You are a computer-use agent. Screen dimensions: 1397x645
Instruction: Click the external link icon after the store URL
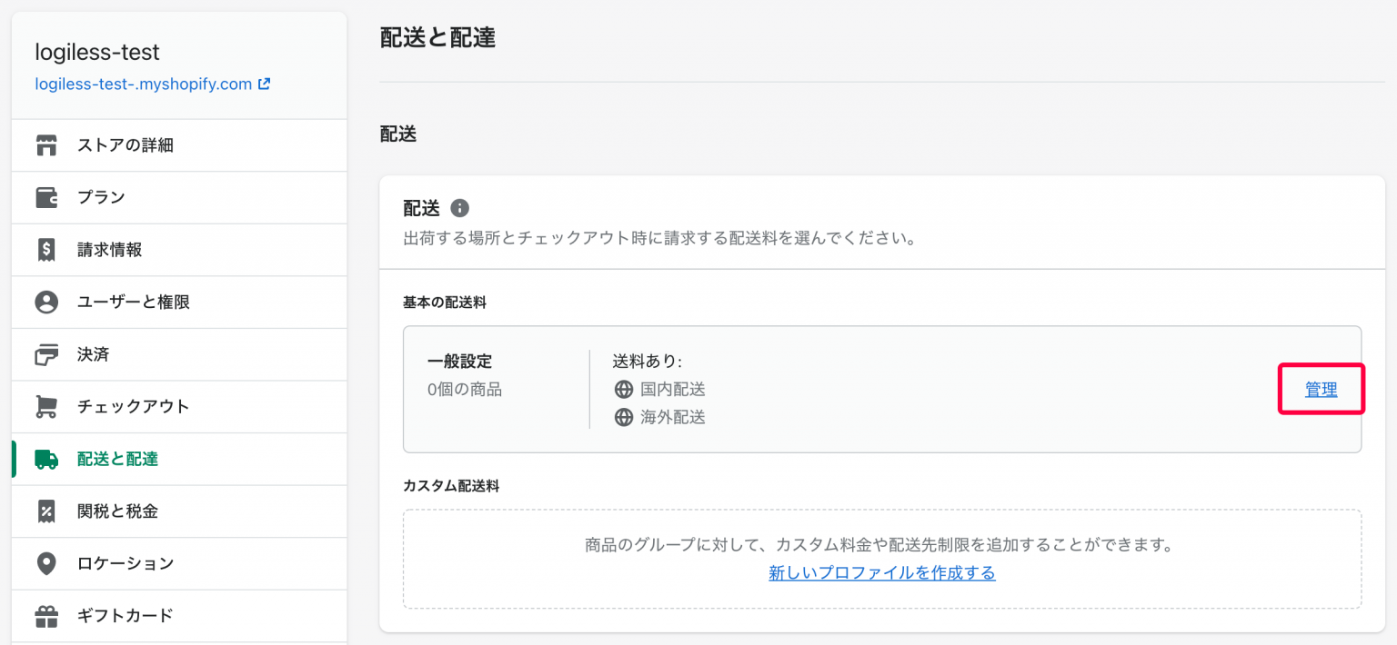tap(263, 84)
